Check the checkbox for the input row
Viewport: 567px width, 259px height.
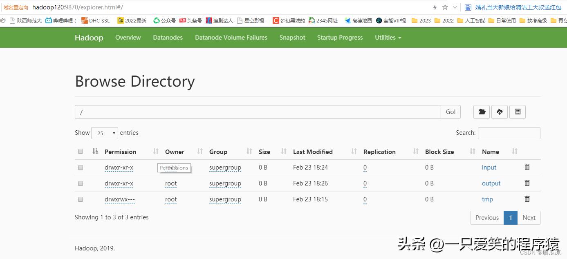(x=81, y=167)
